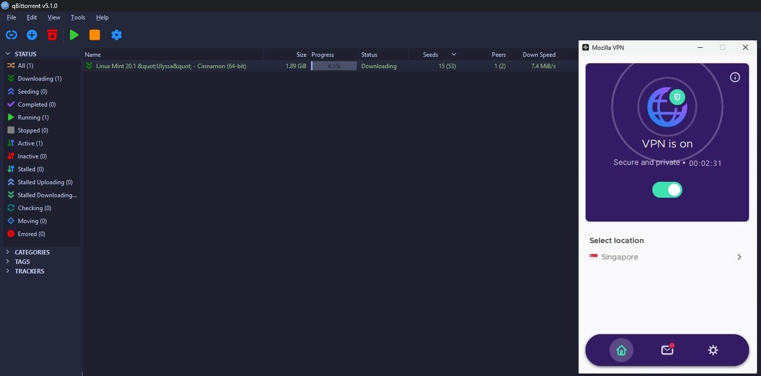Go to Mozilla VPN home screen
Screen dimensions: 761x376
click(621, 350)
